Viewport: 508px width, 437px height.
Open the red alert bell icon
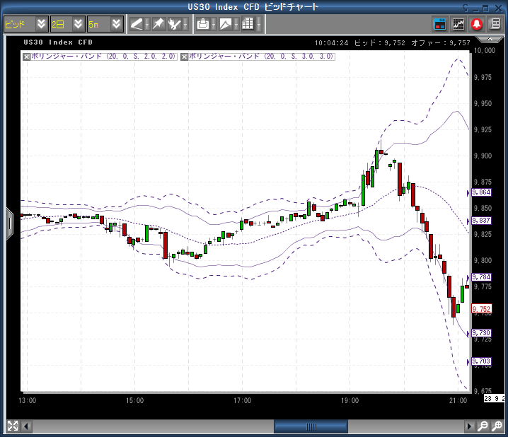(x=477, y=24)
